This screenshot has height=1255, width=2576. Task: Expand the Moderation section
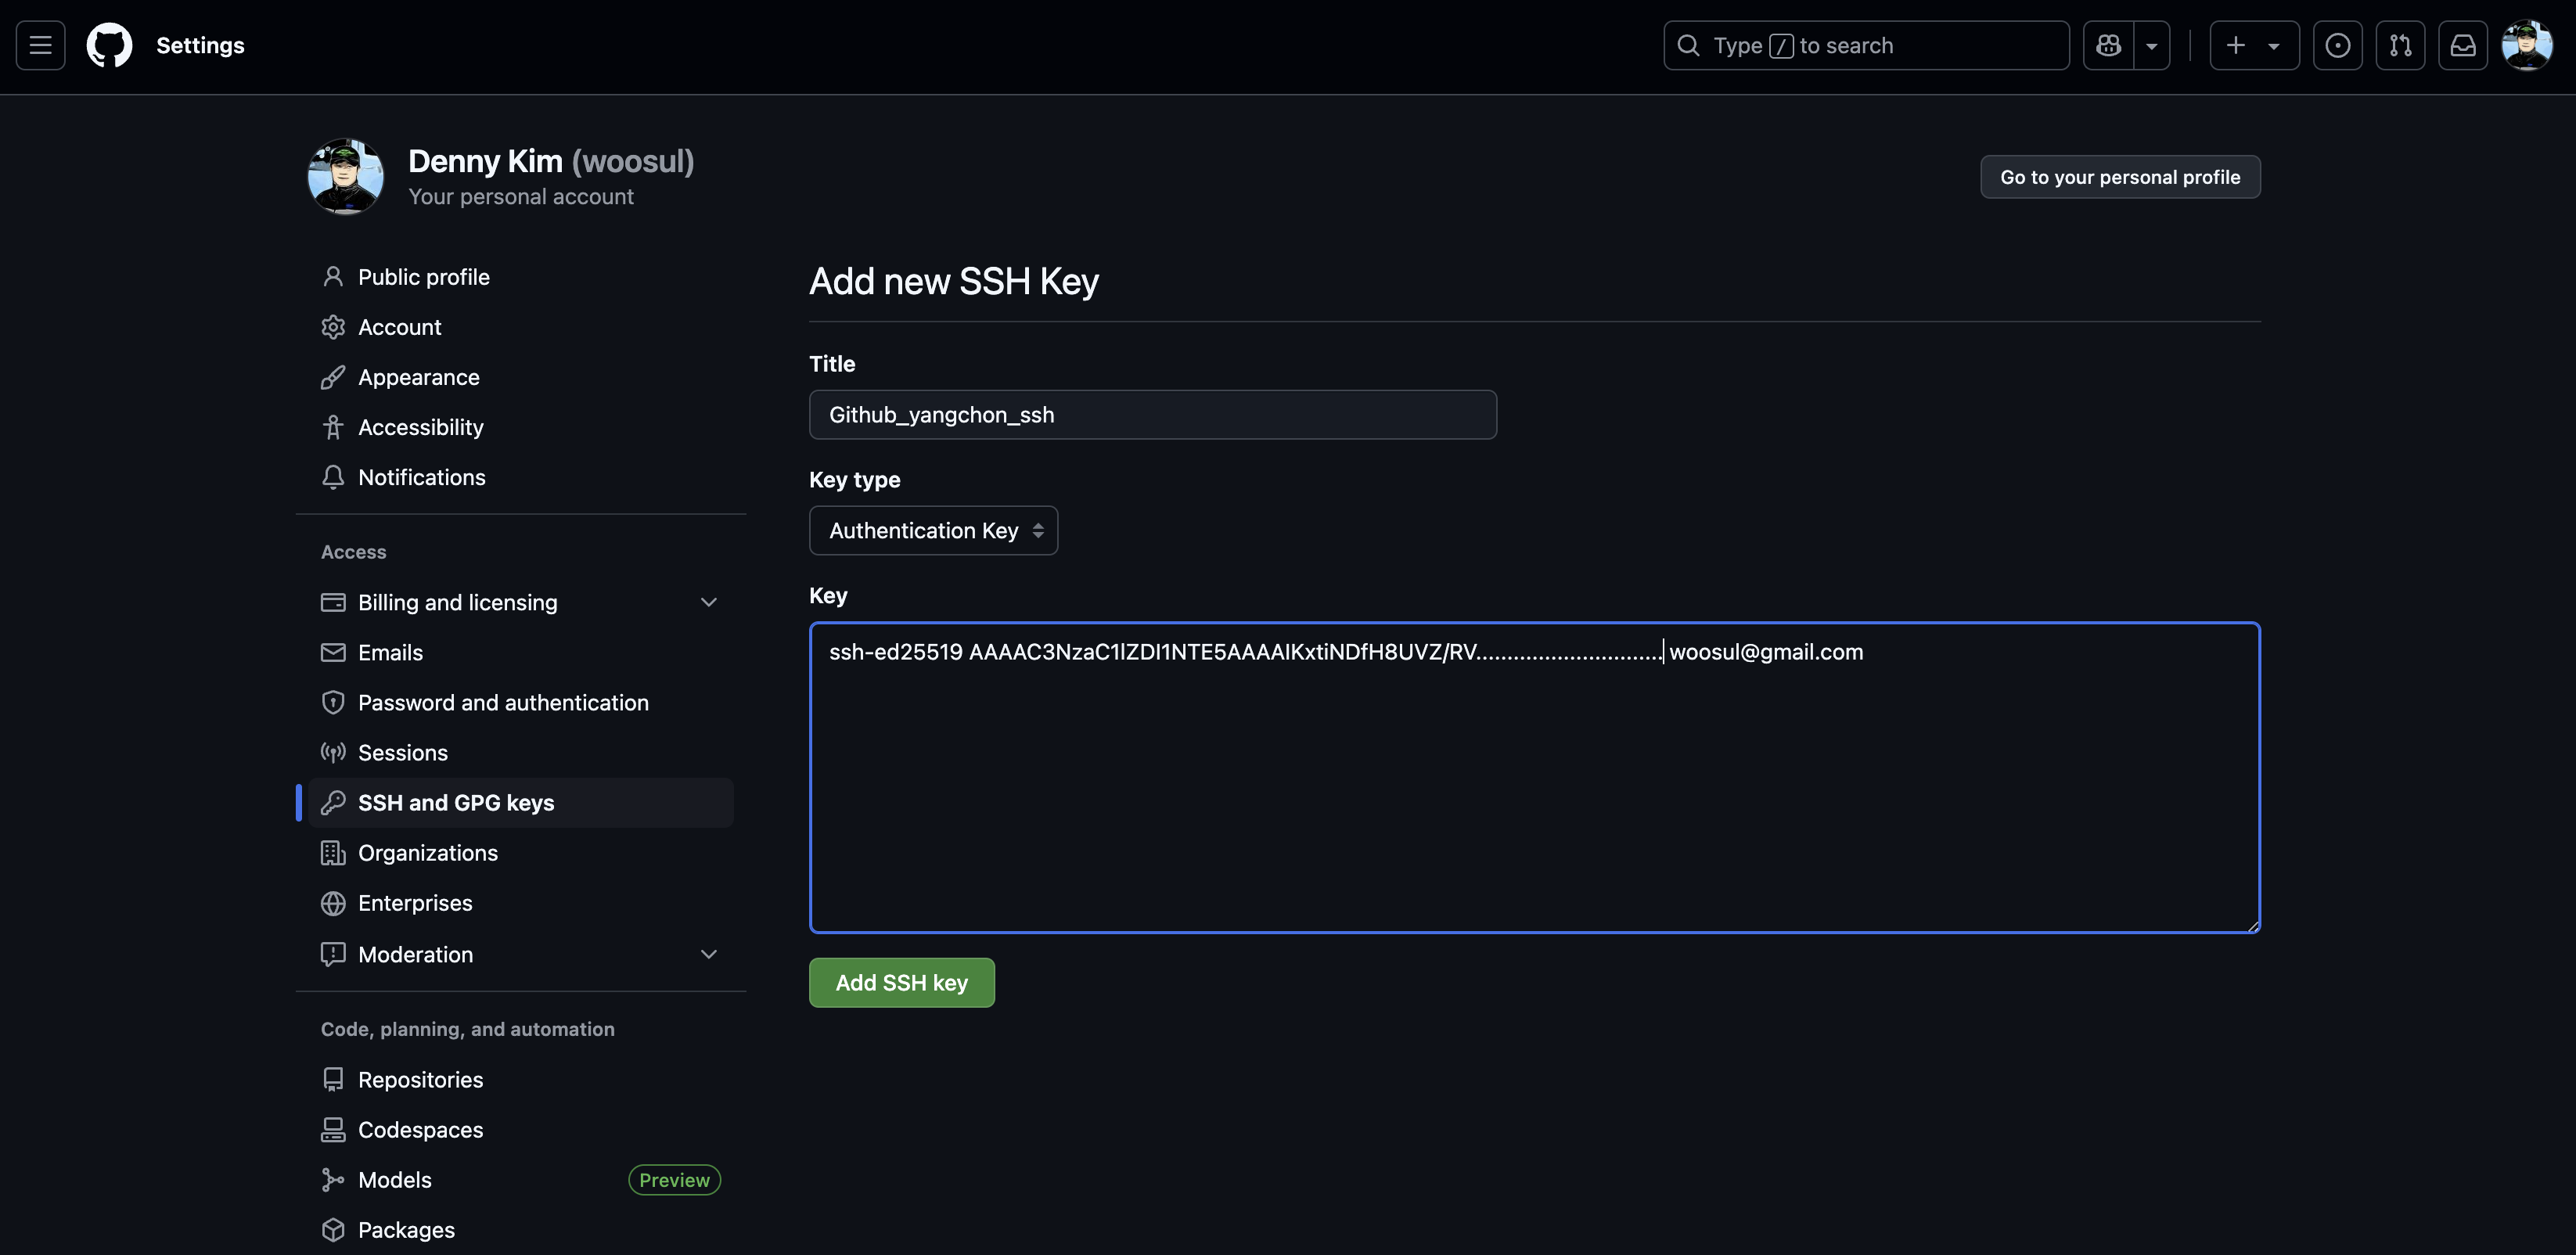coord(708,954)
